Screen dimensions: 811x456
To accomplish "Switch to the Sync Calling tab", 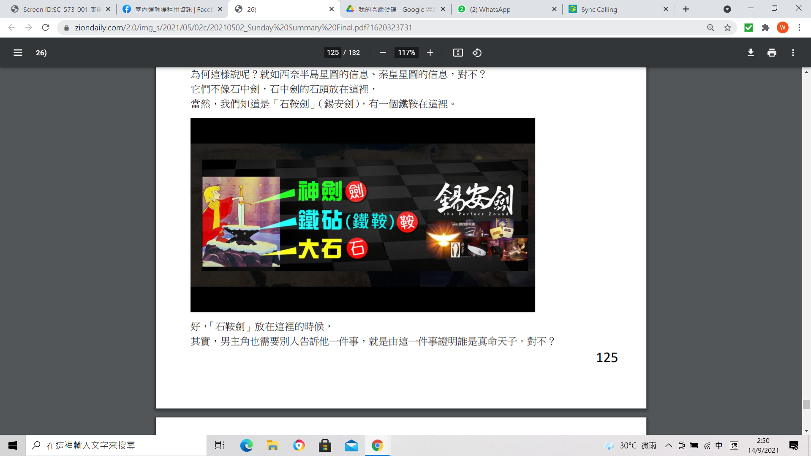I will tap(618, 9).
